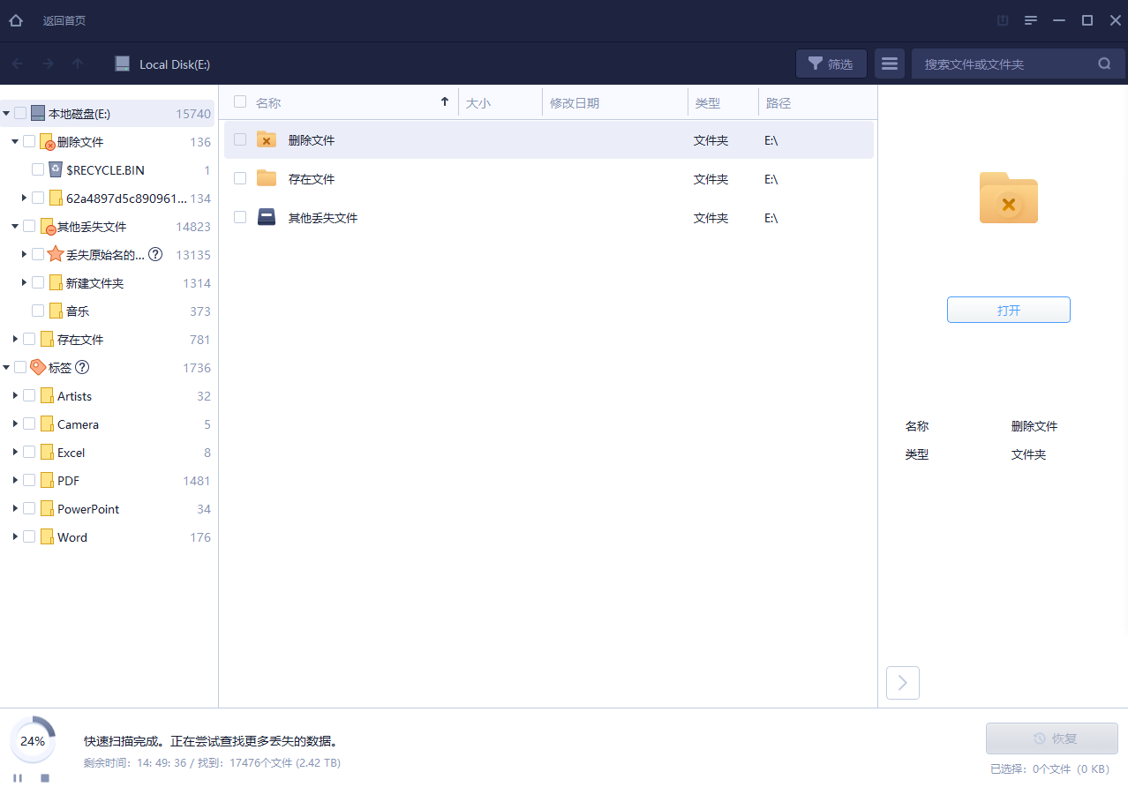
Task: Stop the scan with stop icon
Action: (45, 777)
